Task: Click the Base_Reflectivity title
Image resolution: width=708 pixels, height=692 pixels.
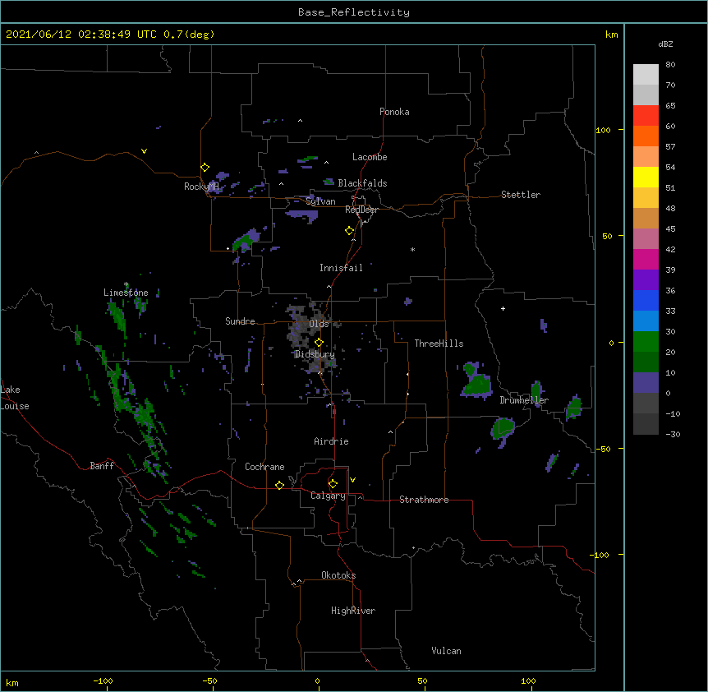Action: pyautogui.click(x=354, y=12)
